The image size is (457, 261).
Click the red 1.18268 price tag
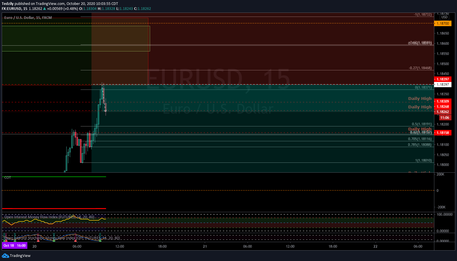point(443,107)
